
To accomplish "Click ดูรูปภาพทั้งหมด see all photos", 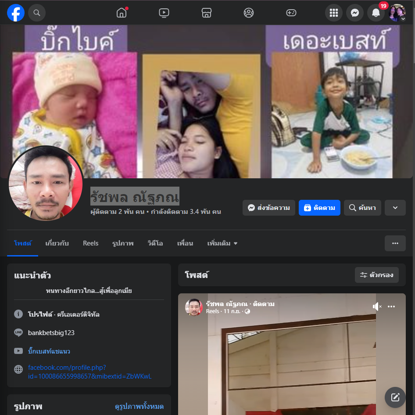I will coord(139,407).
